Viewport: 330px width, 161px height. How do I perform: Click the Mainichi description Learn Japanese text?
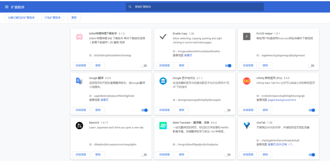[x=117, y=127]
